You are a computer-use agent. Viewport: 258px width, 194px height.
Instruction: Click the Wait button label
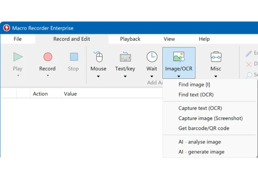152,69
